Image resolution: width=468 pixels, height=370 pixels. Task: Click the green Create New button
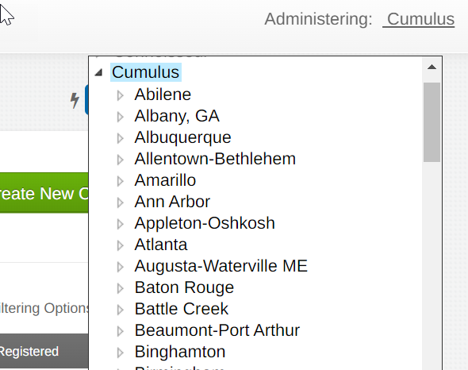pyautogui.click(x=44, y=193)
